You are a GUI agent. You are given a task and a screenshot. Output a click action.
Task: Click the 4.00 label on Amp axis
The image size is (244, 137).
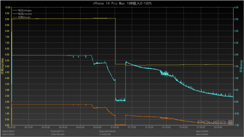[236, 7]
